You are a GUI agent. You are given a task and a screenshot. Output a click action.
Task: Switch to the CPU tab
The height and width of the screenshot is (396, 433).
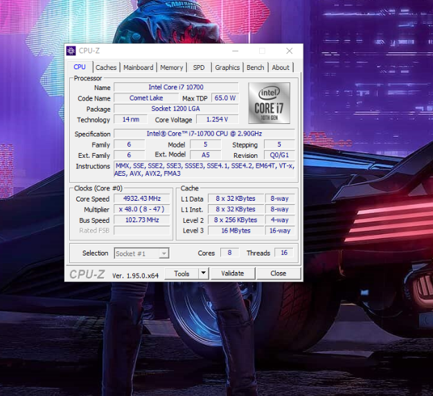click(80, 67)
